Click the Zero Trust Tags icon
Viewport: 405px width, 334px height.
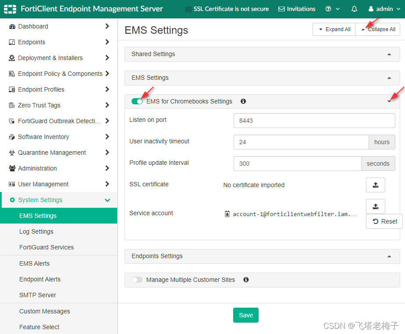12,105
